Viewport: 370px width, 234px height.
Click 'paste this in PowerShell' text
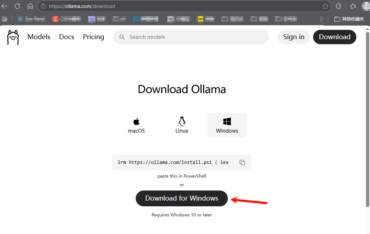coord(182,176)
